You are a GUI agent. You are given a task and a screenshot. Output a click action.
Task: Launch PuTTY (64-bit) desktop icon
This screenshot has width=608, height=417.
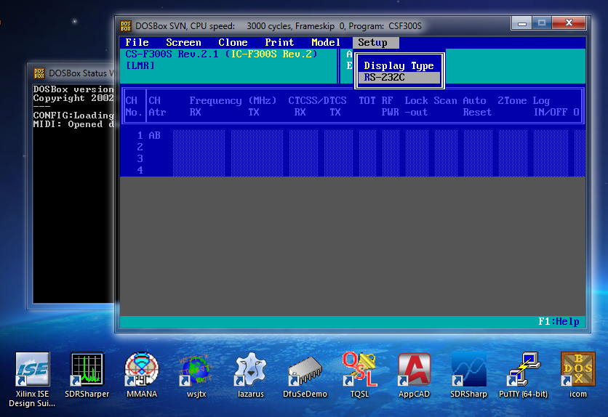(x=523, y=370)
